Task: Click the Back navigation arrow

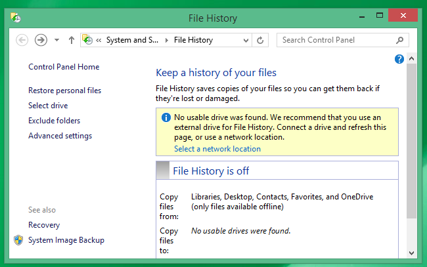Action: pos(22,40)
